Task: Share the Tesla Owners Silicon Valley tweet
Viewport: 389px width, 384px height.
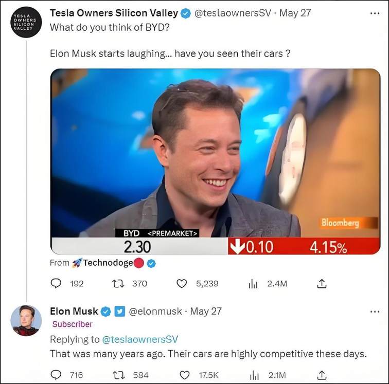Action: [322, 283]
